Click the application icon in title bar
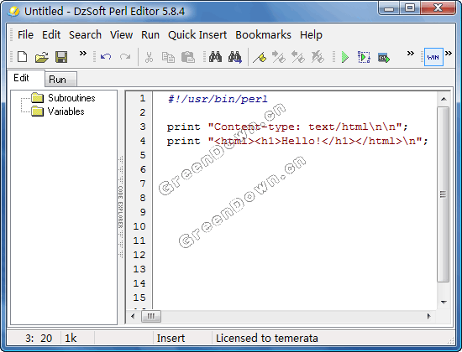The width and height of the screenshot is (462, 352). pyautogui.click(x=13, y=12)
